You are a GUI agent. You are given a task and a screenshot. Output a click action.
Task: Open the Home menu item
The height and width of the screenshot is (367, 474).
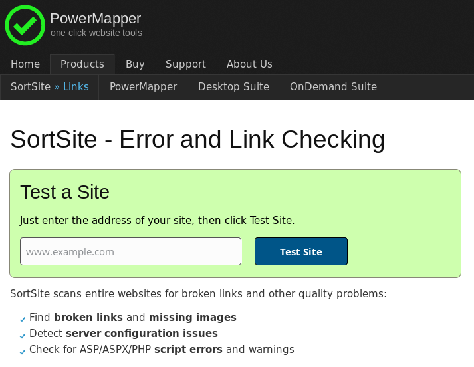[x=25, y=64]
